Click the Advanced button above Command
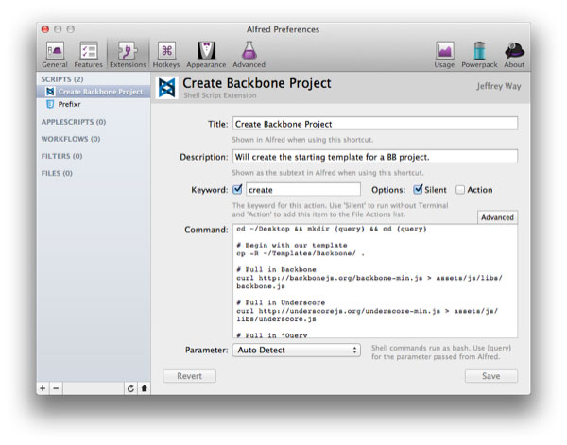567x445 pixels. 497,217
